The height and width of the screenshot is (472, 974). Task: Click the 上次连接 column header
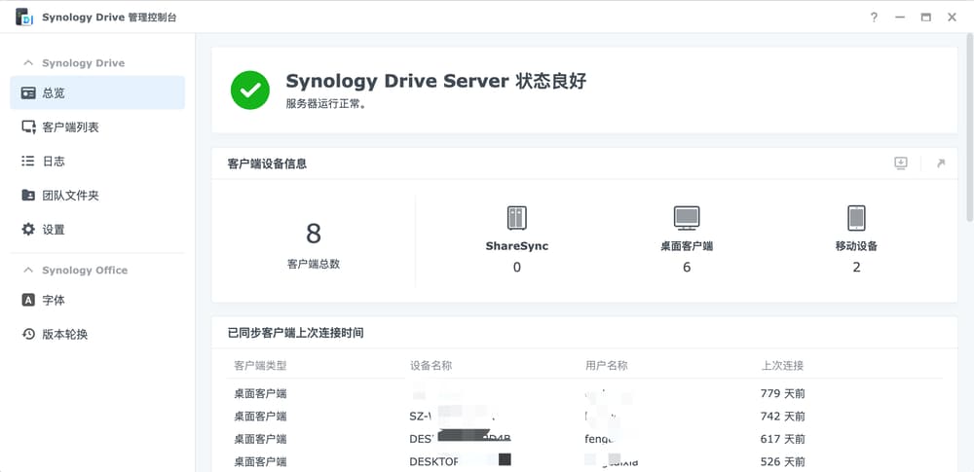point(782,366)
